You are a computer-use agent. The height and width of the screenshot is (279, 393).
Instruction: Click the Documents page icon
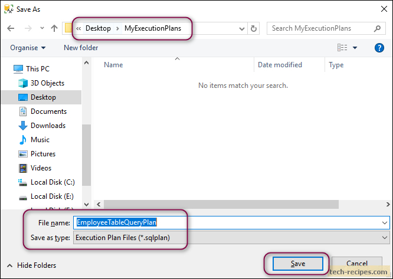coord(23,111)
